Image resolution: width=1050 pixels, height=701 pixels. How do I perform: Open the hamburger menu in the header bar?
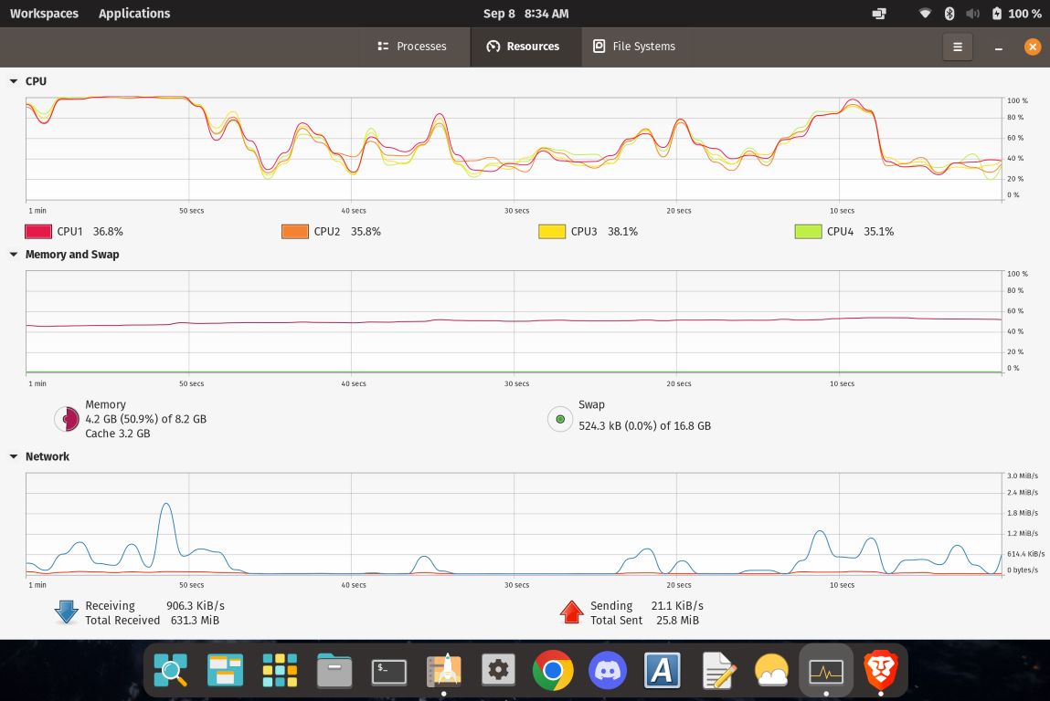click(957, 47)
